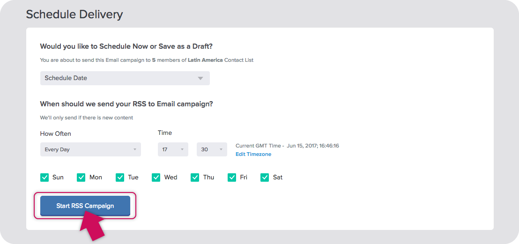Click the Sat day label
This screenshot has height=244, width=519.
click(x=278, y=177)
